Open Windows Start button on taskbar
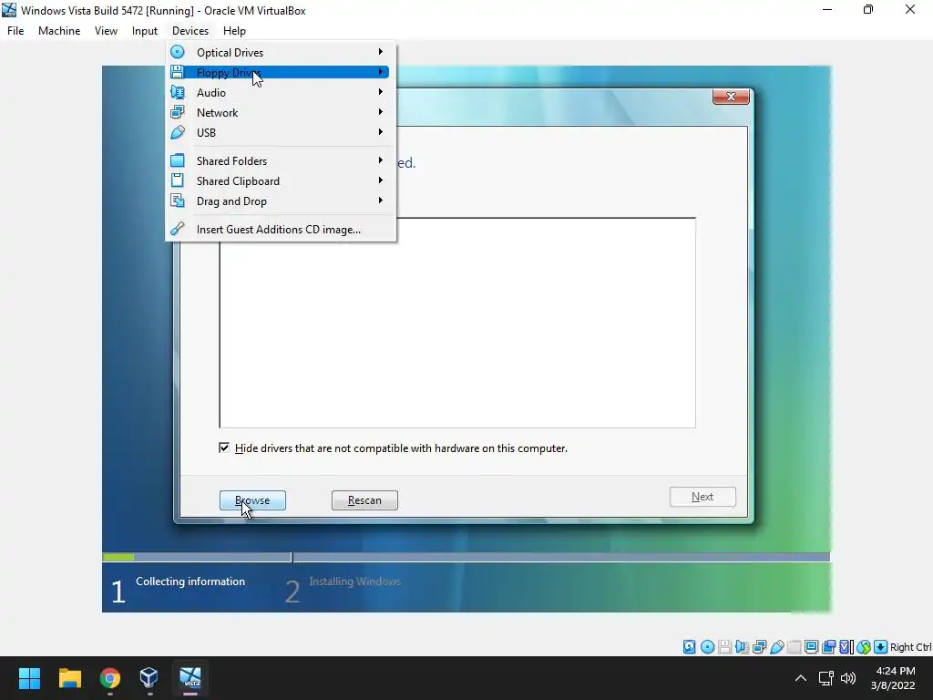The height and width of the screenshot is (700, 933). (29, 678)
